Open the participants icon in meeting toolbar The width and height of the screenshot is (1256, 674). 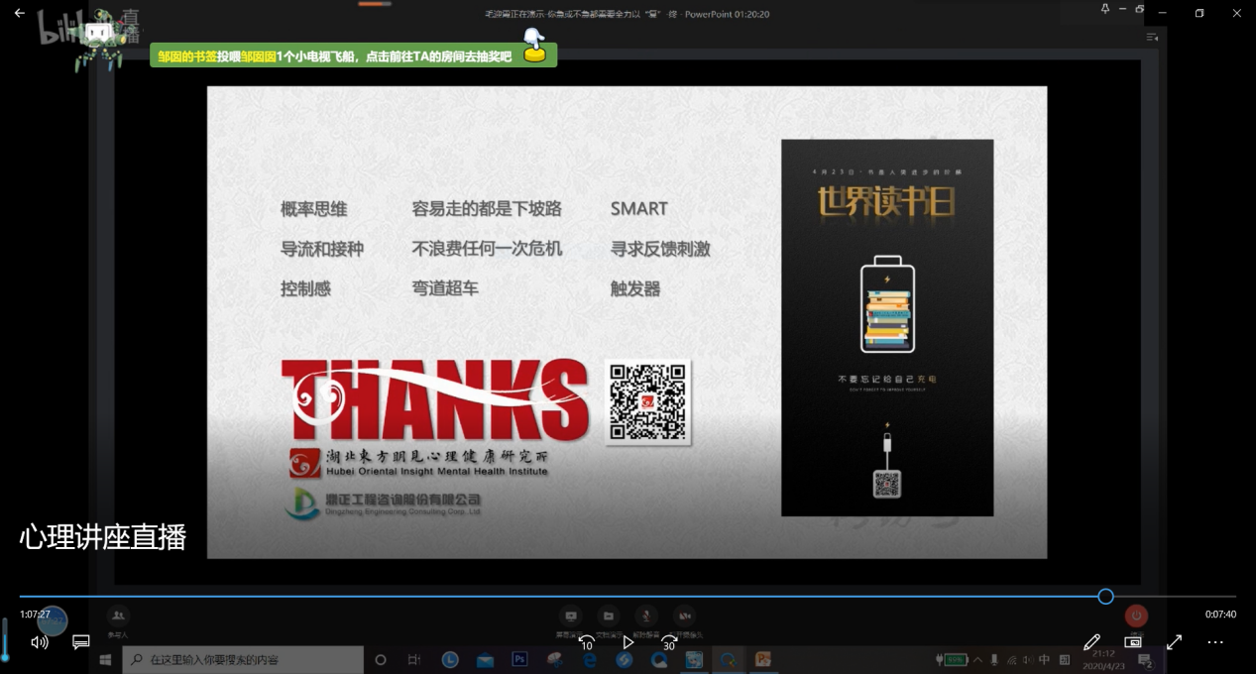tap(118, 617)
